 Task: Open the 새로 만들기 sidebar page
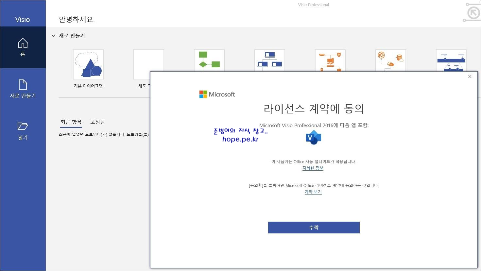click(23, 89)
